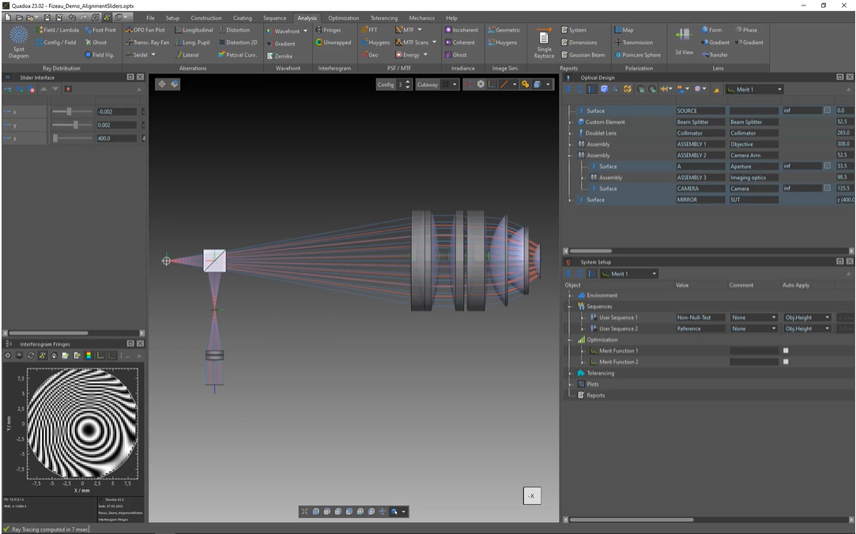Screen dimensions: 856x534
Task: Open the Obj.Height dropdown for User Sequence 1
Action: coord(806,318)
